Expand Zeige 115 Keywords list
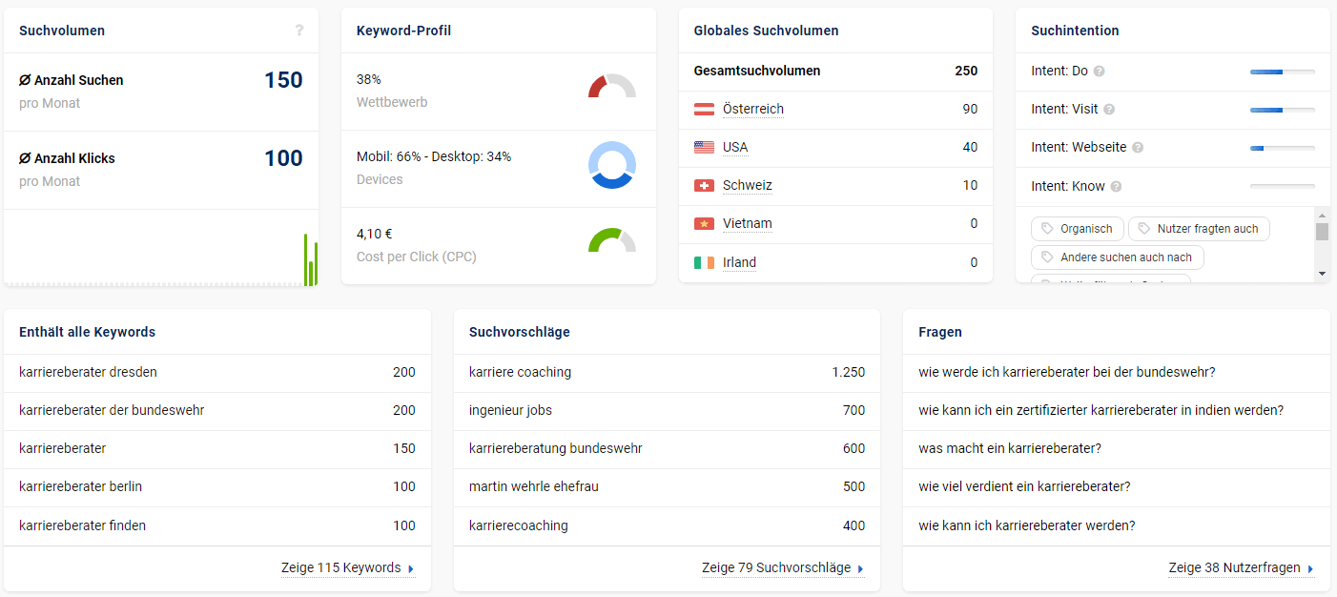 point(348,568)
